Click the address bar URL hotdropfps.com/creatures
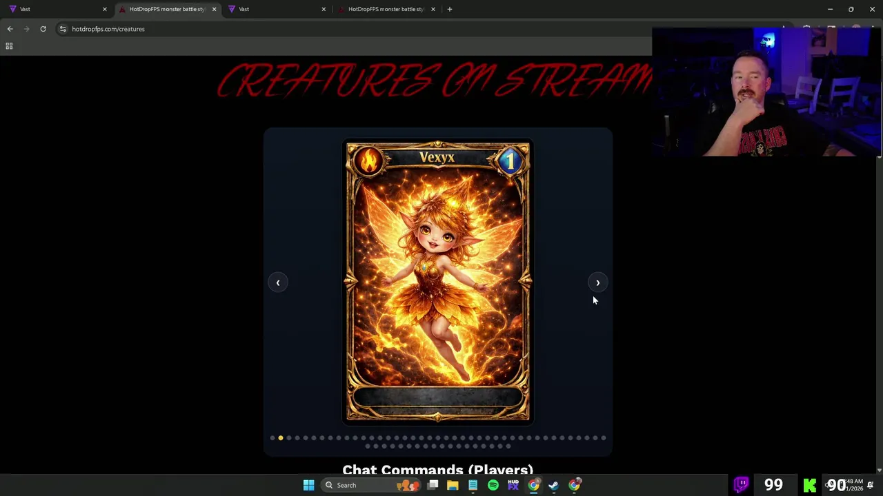This screenshot has height=496, width=883. [x=108, y=29]
